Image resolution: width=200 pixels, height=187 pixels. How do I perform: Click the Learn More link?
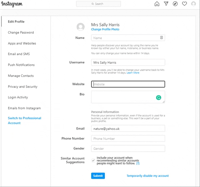point(133,73)
